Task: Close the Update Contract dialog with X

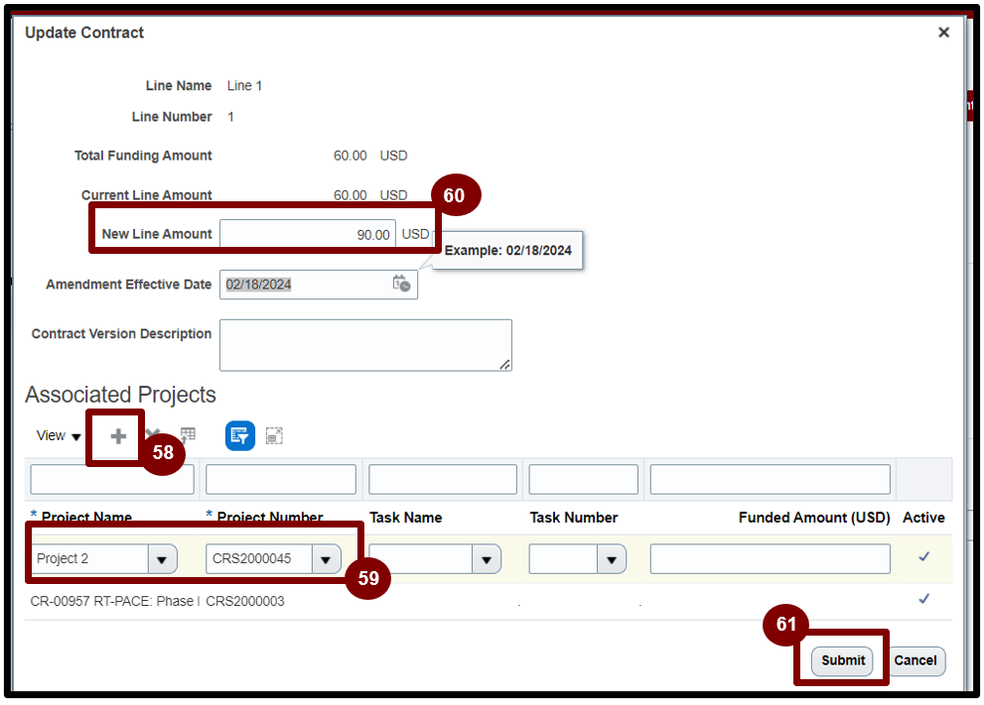Action: tap(943, 33)
